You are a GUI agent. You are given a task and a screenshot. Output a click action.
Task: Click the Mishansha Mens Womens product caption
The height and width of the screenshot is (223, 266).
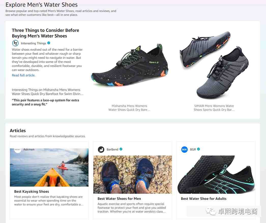point(129,108)
